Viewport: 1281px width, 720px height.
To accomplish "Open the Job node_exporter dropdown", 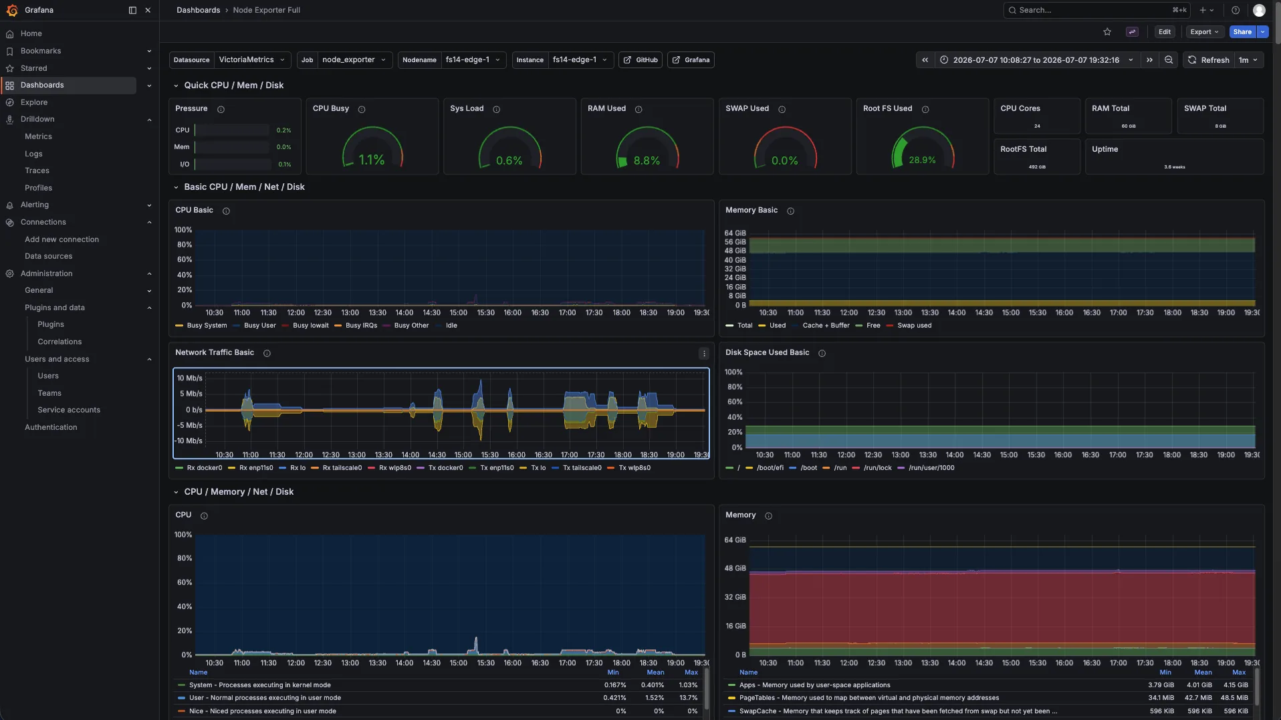I will pyautogui.click(x=354, y=60).
